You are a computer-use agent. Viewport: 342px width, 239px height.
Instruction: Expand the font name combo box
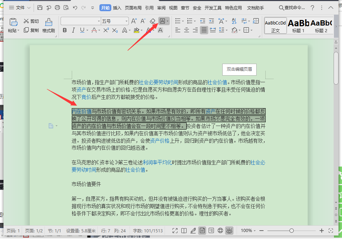click(99, 21)
